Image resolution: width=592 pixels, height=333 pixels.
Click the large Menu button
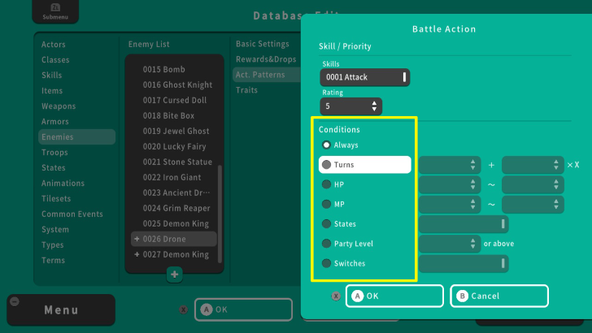61,310
